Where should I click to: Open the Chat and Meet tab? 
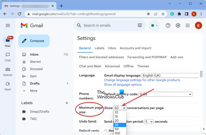tap(90, 66)
